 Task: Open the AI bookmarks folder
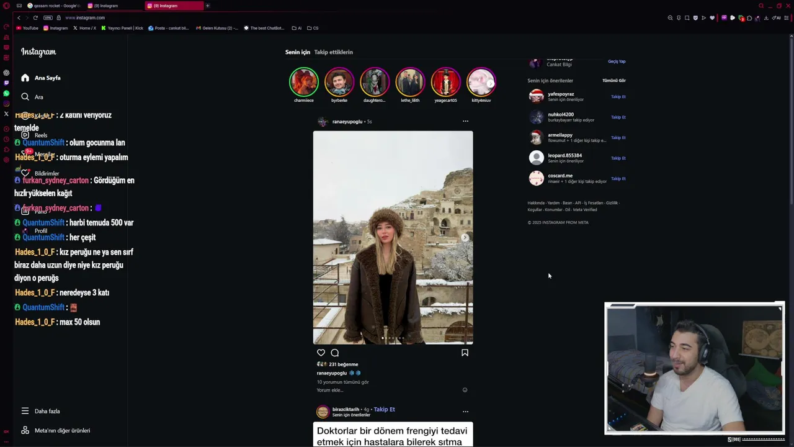coord(297,28)
